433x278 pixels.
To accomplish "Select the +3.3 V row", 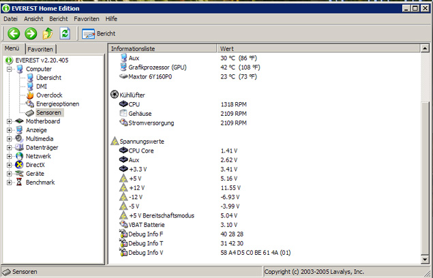I will coord(265,169).
